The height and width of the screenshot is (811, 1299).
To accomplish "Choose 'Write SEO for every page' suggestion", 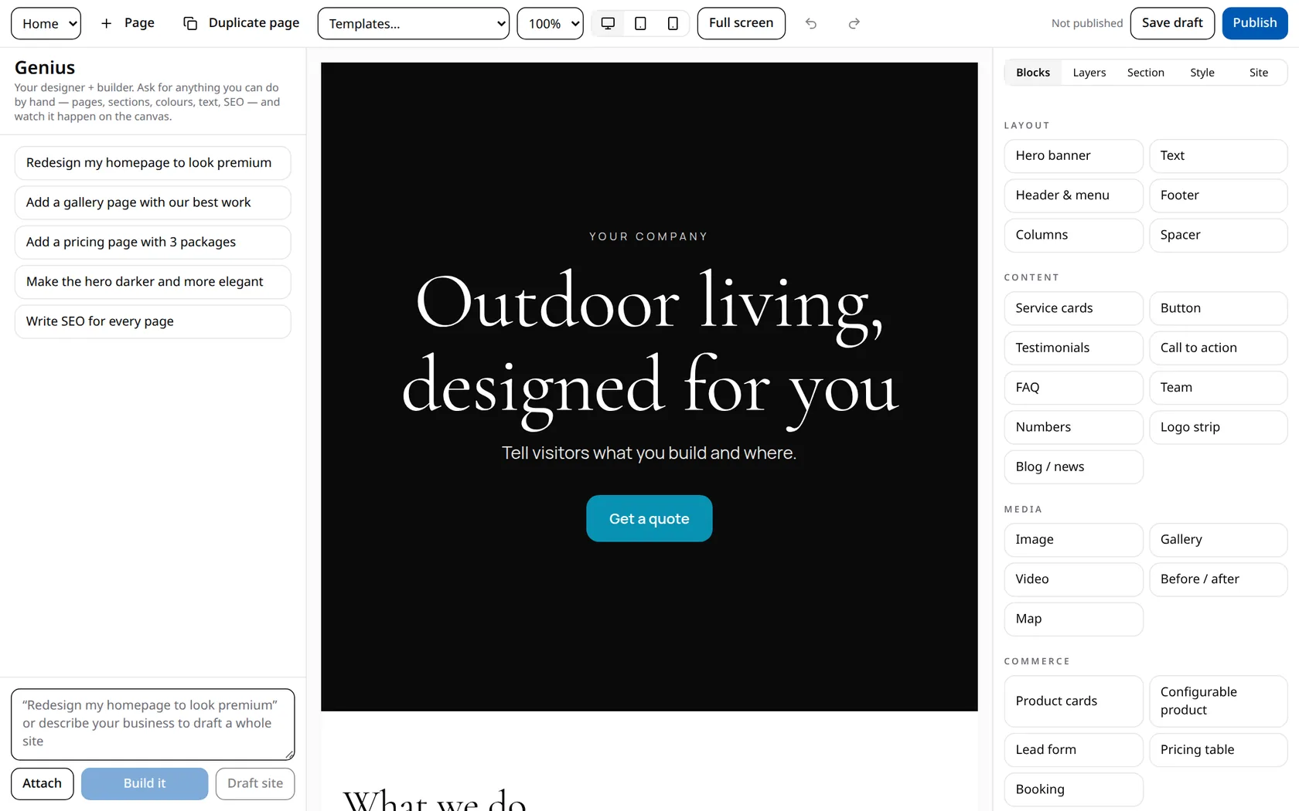I will coord(153,321).
